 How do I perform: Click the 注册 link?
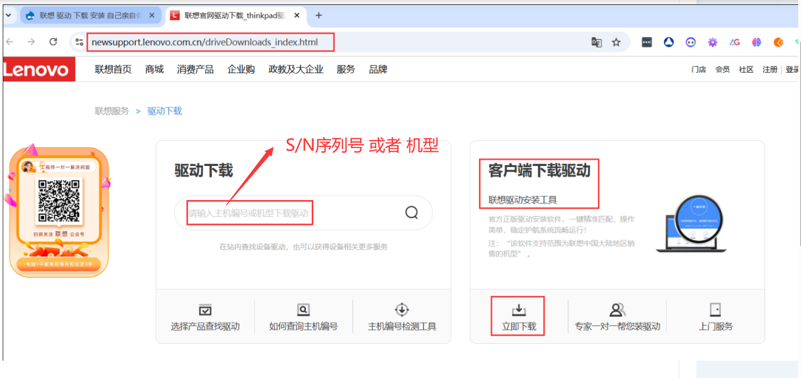tap(770, 69)
